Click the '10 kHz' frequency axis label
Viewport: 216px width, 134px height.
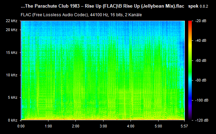[11, 75]
